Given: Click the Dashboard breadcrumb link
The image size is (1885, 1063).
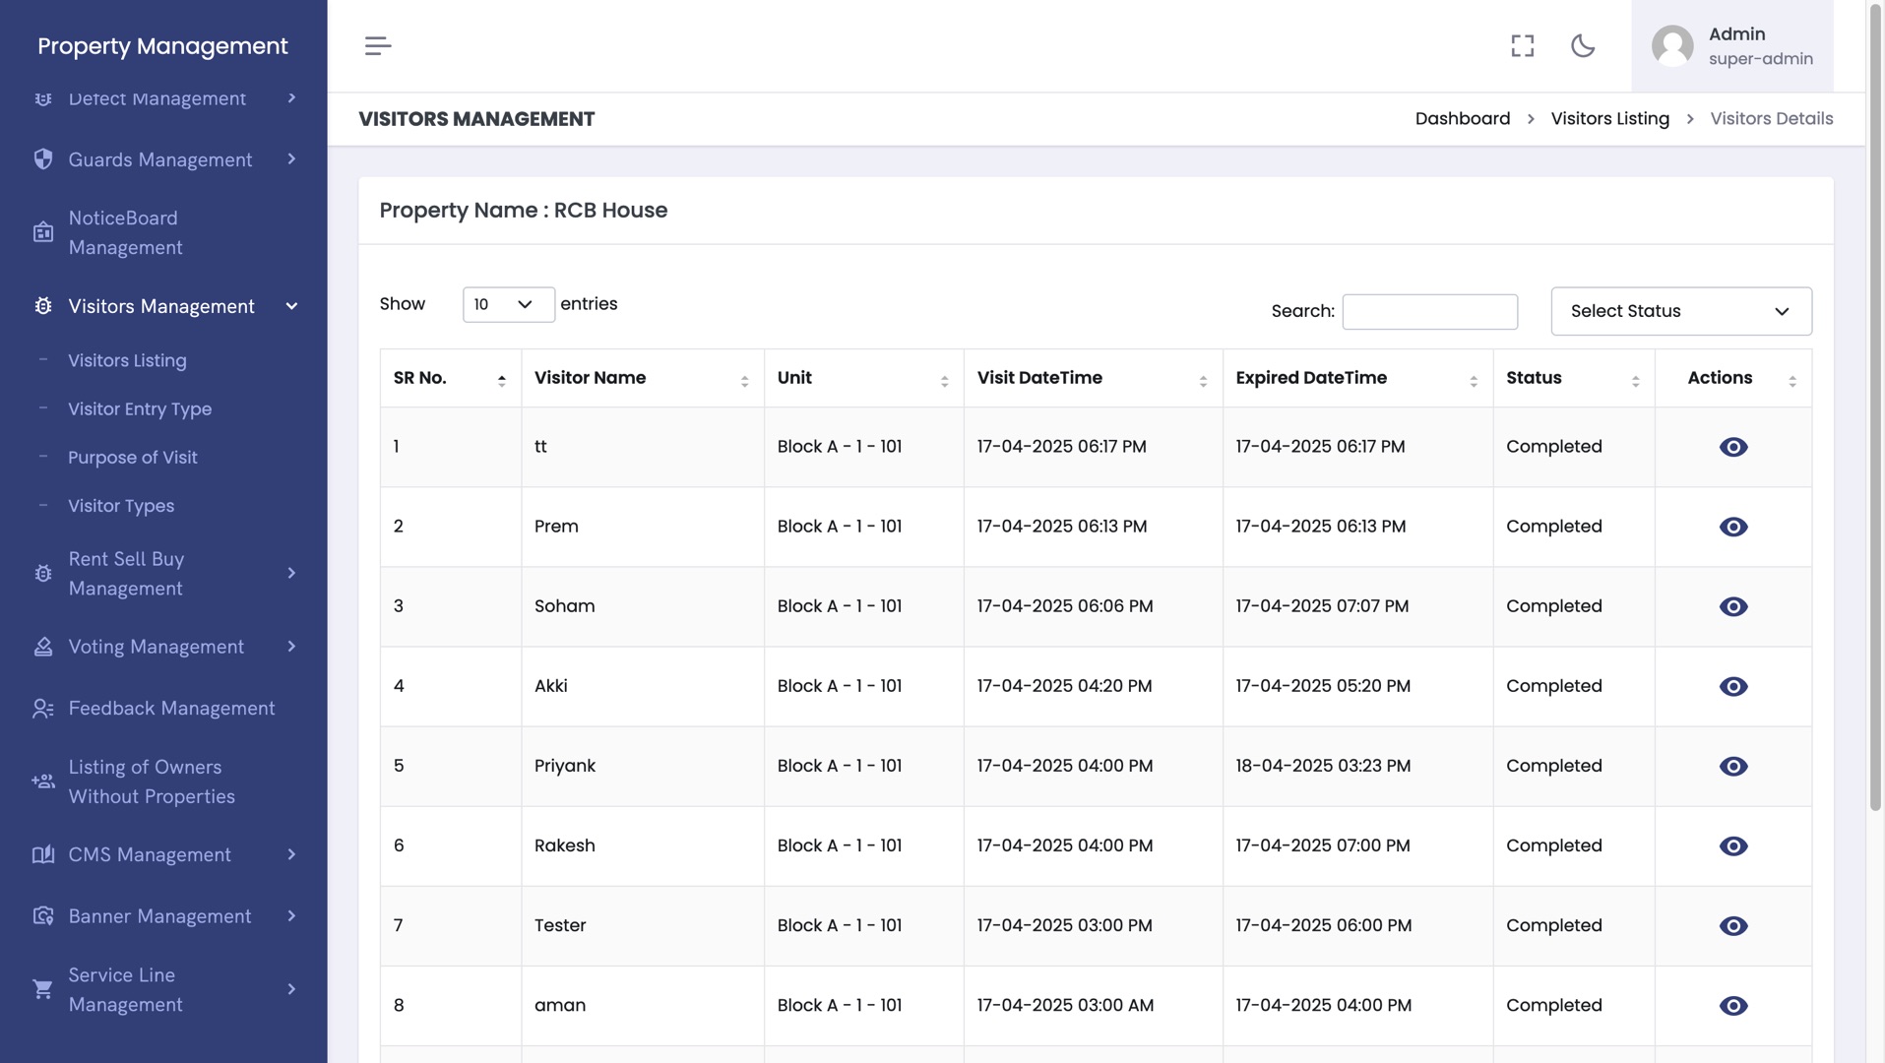Looking at the screenshot, I should (x=1462, y=119).
